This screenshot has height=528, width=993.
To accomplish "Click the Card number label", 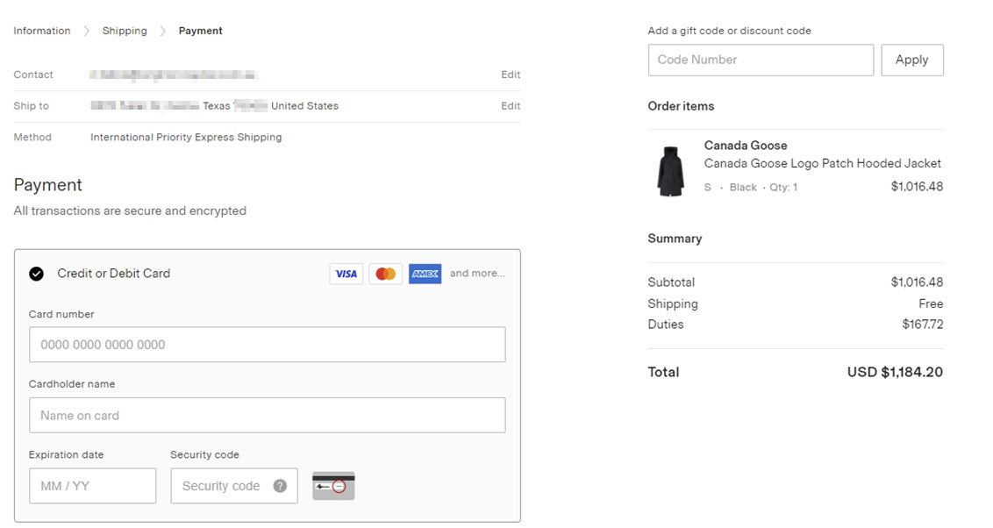I will [x=61, y=314].
